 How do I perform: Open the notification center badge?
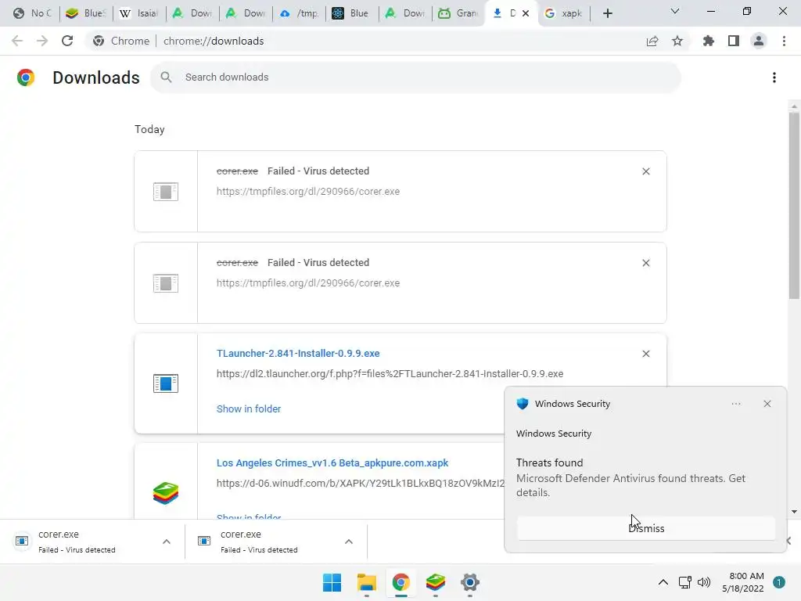point(779,582)
